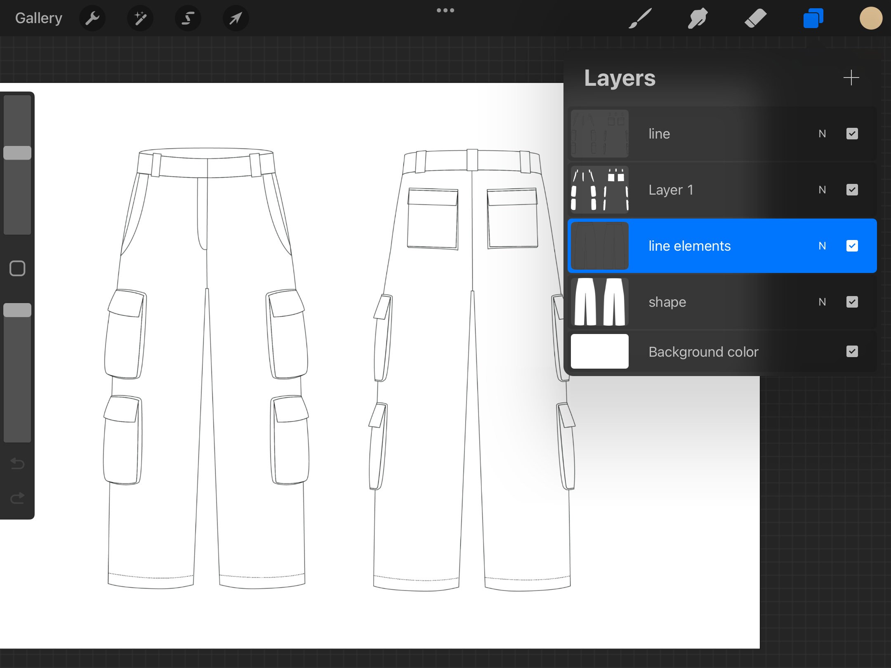Hide the shape layer
The width and height of the screenshot is (891, 668).
[x=852, y=302]
